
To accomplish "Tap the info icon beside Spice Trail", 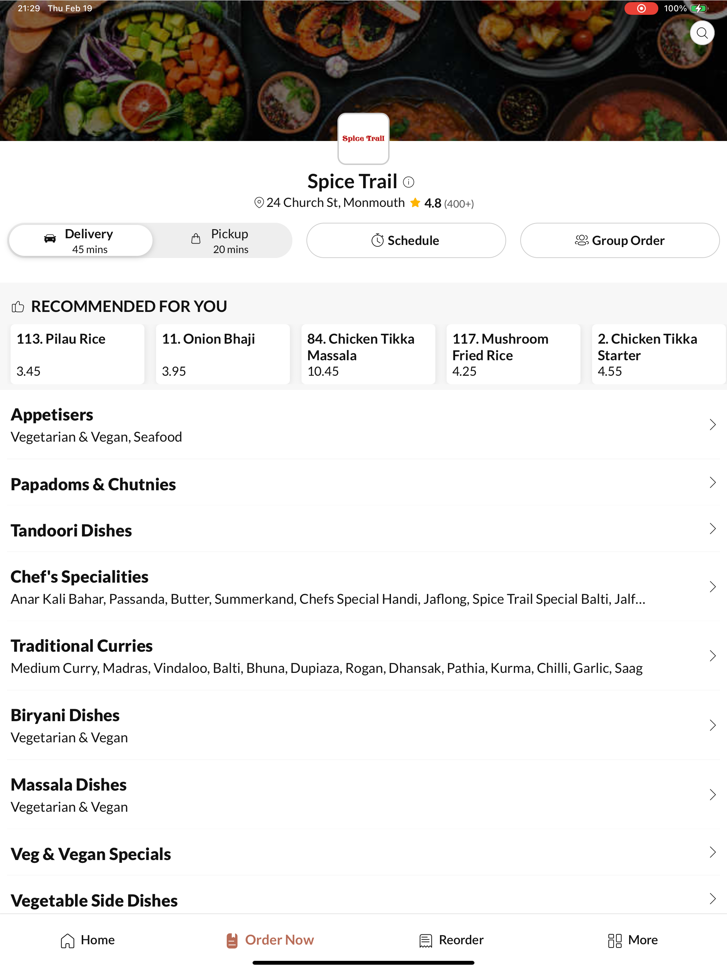I will tap(409, 182).
